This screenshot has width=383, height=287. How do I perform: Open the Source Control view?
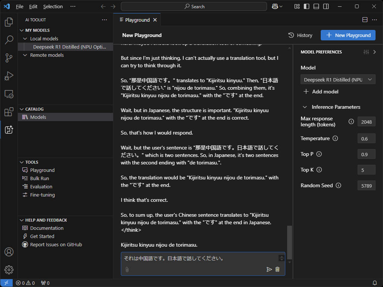click(x=9, y=58)
